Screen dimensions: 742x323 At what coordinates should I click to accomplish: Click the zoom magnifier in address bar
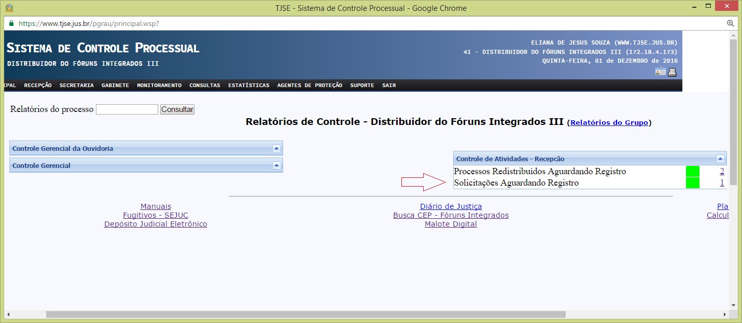tap(730, 23)
